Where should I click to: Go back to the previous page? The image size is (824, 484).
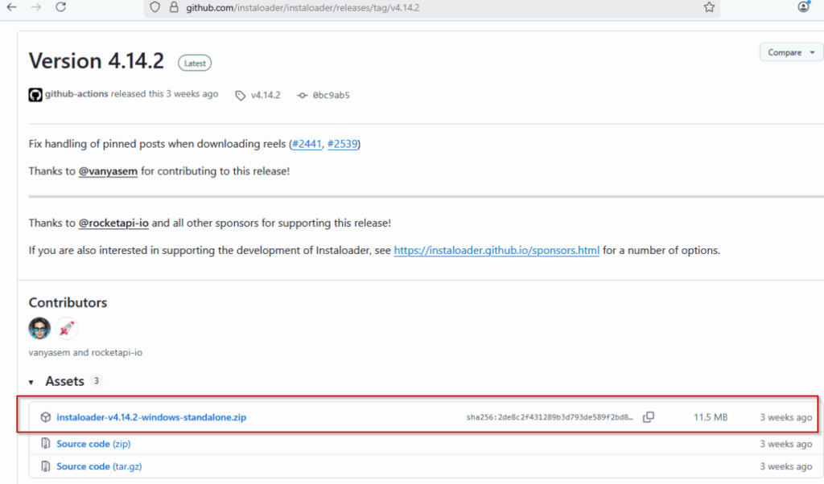11,7
